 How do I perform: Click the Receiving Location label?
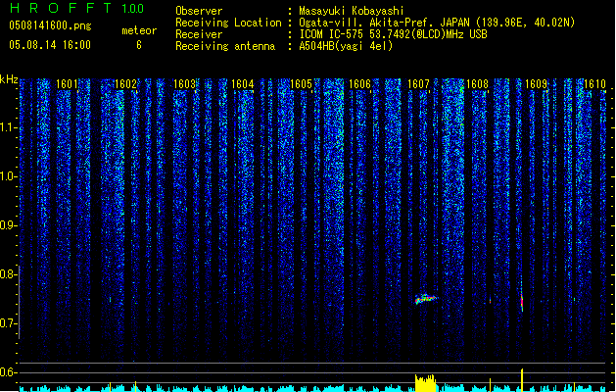coord(228,23)
